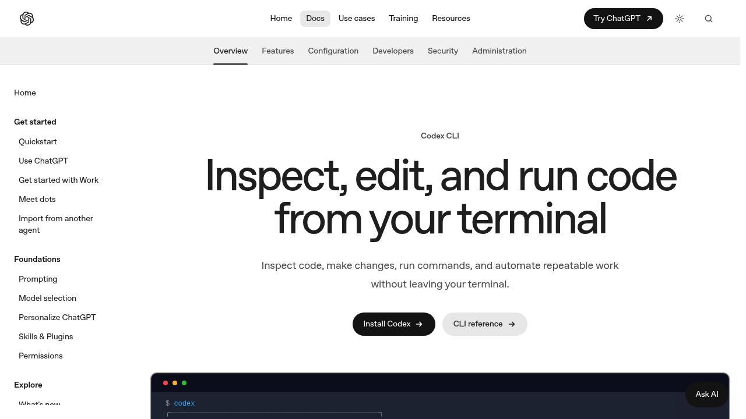Viewport: 746px width, 419px height.
Task: Go to the Security tab
Action: 443,51
